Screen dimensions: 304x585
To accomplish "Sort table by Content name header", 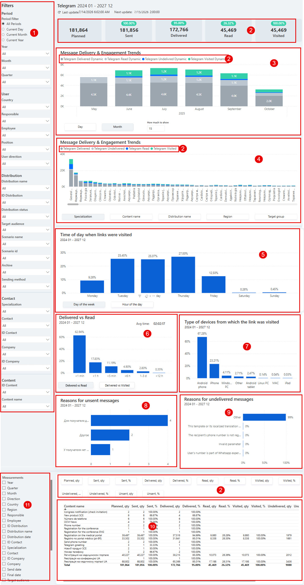I will coord(74,506).
